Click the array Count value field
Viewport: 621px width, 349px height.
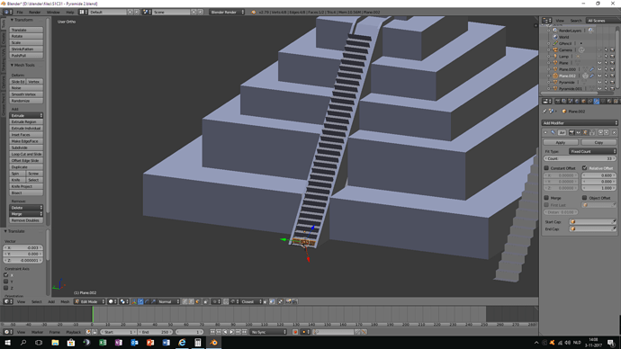pos(580,158)
